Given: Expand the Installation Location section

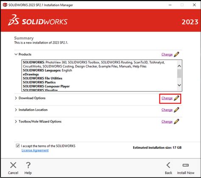Looking at the screenshot, I should pyautogui.click(x=16, y=110).
